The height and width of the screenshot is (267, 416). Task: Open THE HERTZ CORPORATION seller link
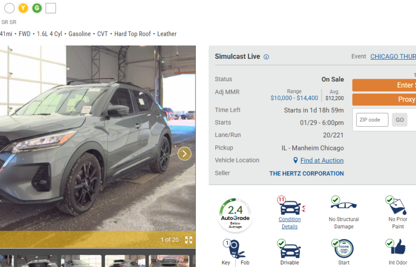307,174
